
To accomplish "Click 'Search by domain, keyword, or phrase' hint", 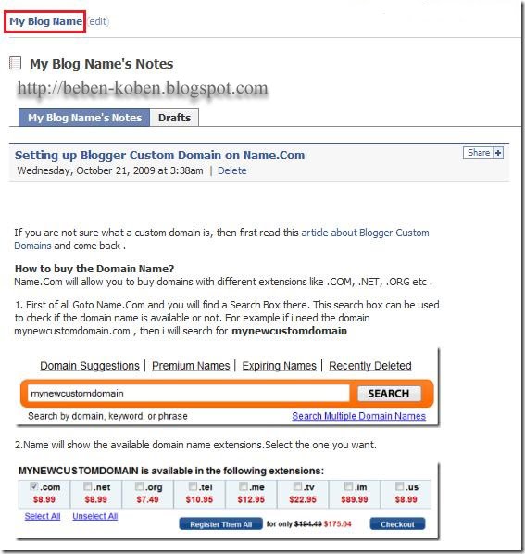I will (x=107, y=416).
